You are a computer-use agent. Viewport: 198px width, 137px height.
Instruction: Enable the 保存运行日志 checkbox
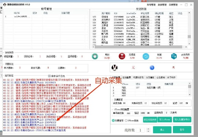[49, 76]
